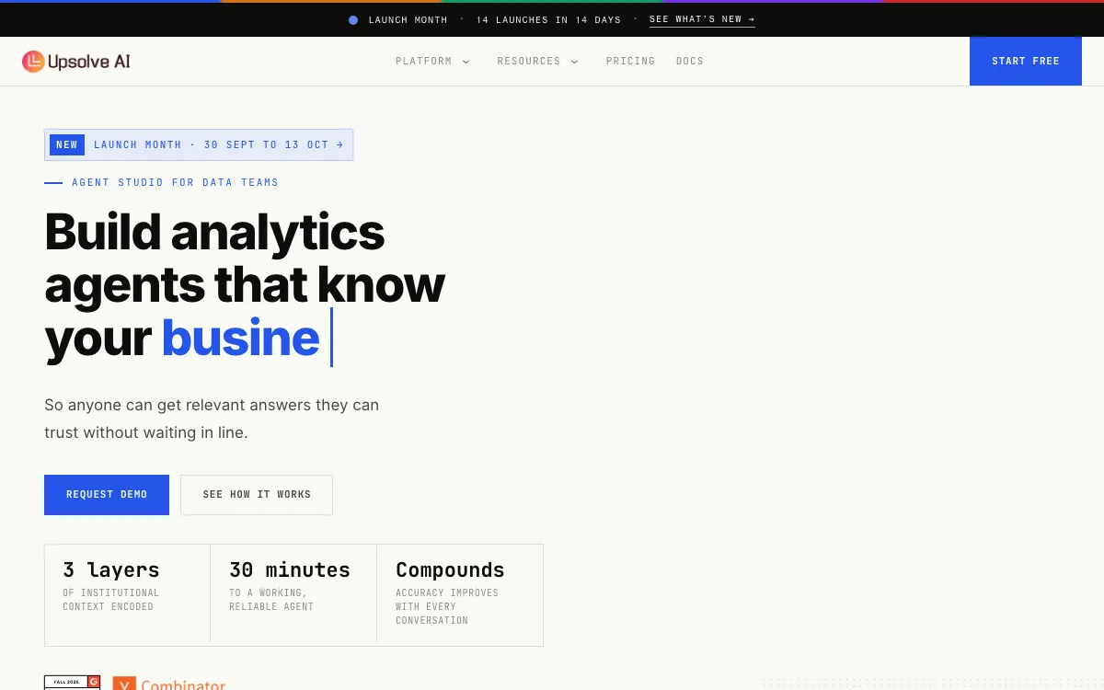
Task: Click 'To a working, reliable agent' caption
Action: coord(272,600)
